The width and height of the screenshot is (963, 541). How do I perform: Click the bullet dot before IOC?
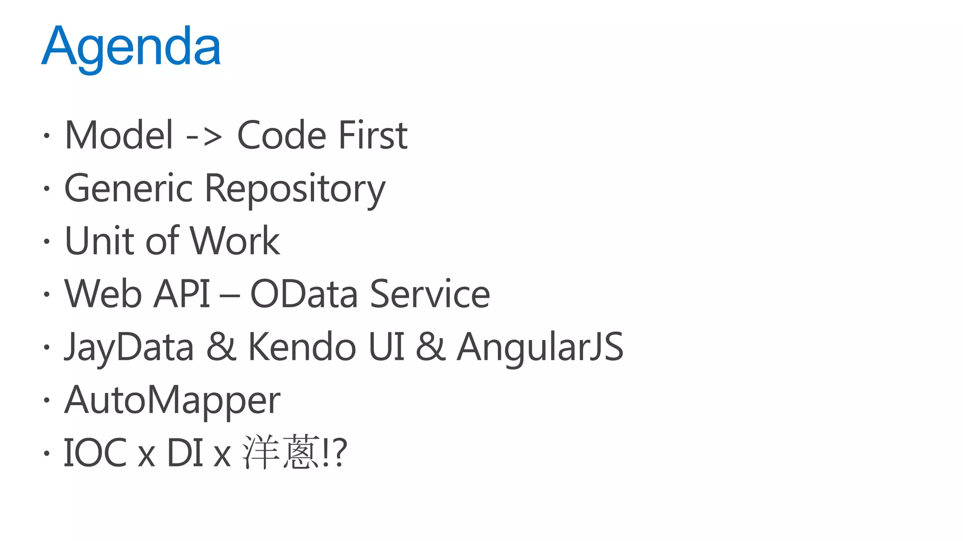pyautogui.click(x=46, y=454)
